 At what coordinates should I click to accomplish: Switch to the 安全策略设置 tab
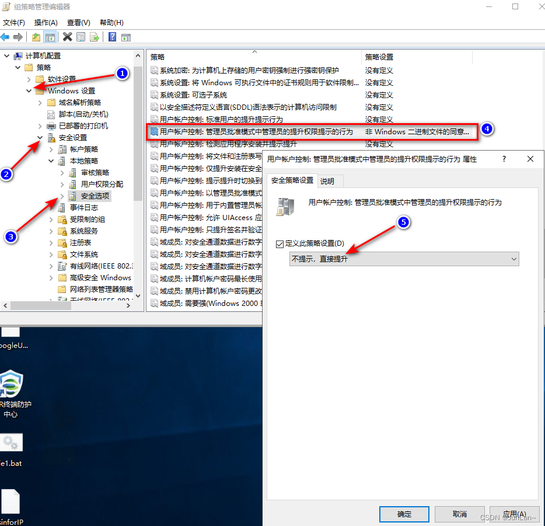tap(292, 180)
